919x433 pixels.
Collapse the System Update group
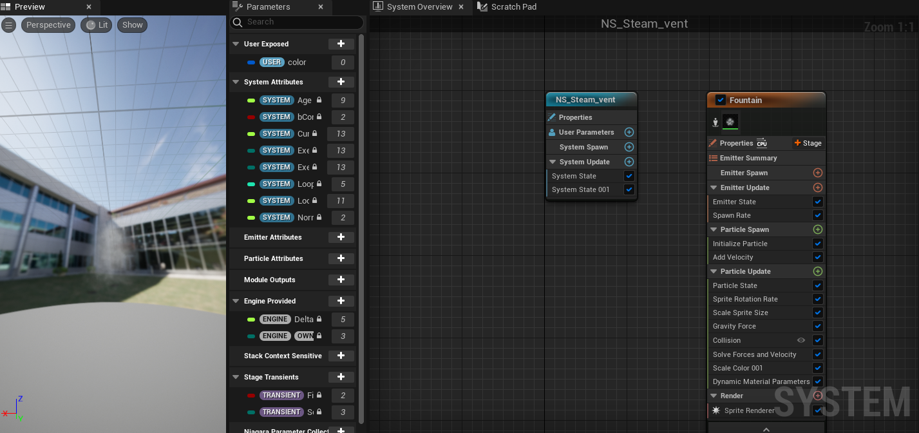[x=553, y=162]
